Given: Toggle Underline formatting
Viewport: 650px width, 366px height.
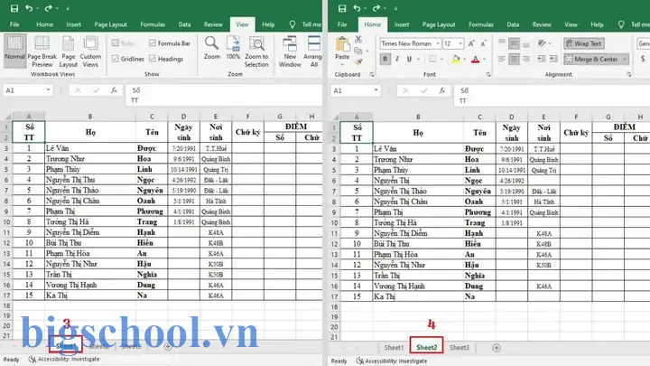Looking at the screenshot, I should pos(409,59).
